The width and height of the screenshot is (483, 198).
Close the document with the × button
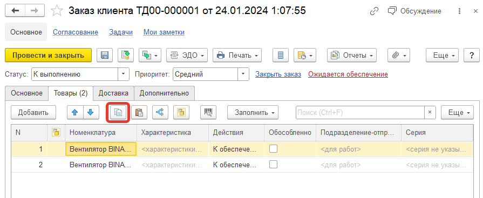pos(475,11)
